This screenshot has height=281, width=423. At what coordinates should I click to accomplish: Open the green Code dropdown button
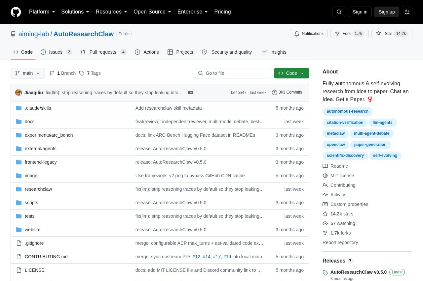291,73
